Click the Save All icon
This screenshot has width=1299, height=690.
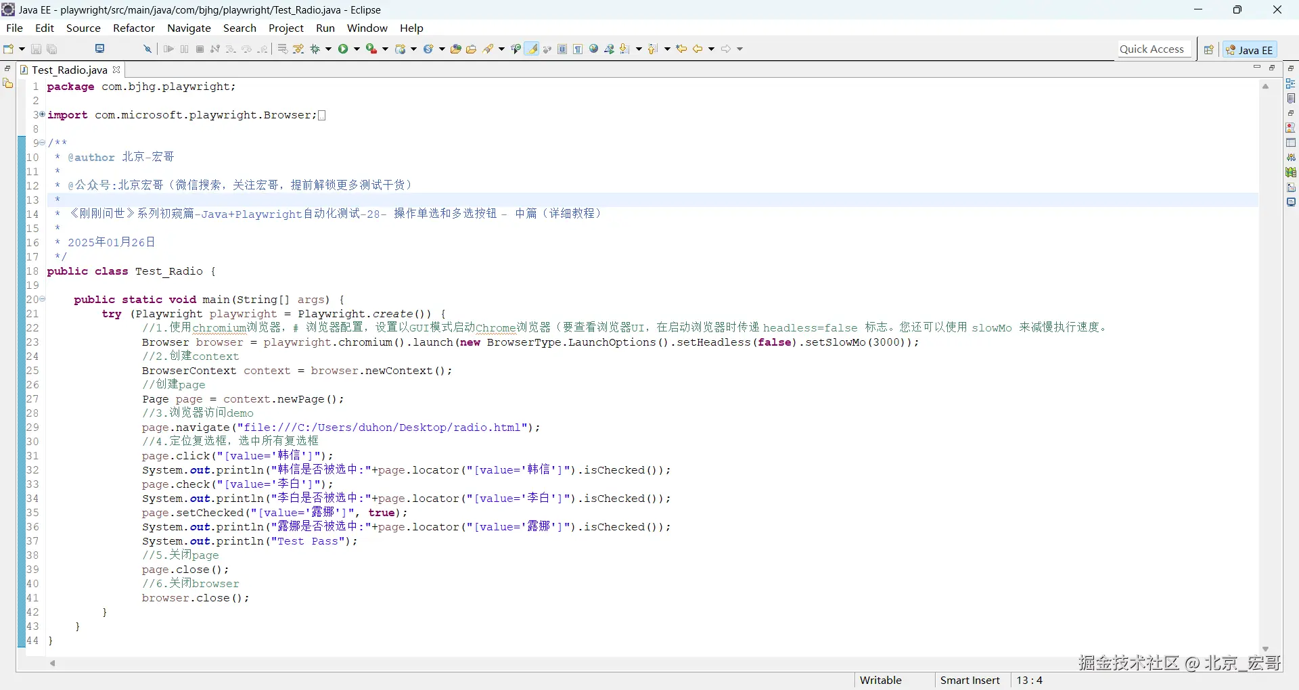pyautogui.click(x=52, y=49)
